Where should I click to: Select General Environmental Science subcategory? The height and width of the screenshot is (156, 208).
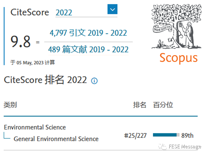click(56, 139)
